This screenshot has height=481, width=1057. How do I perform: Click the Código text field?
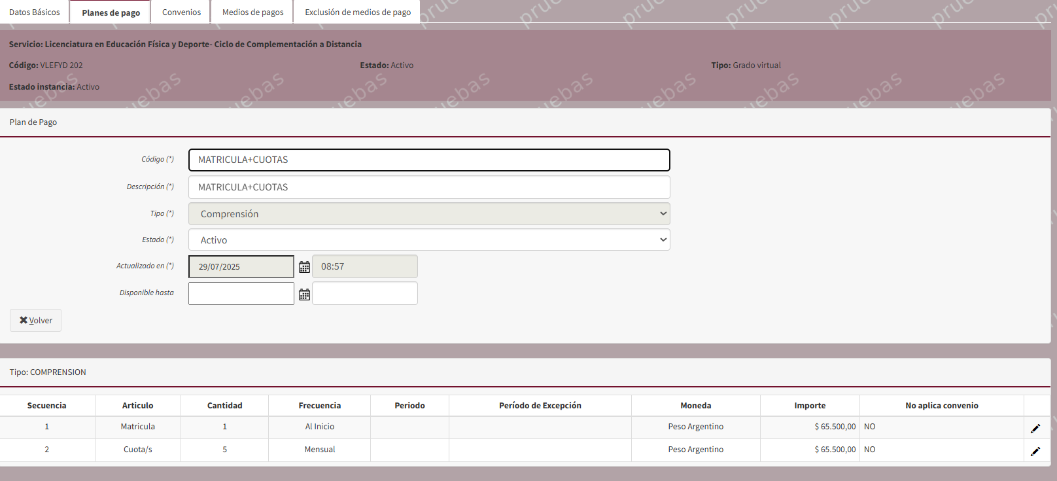(429, 160)
